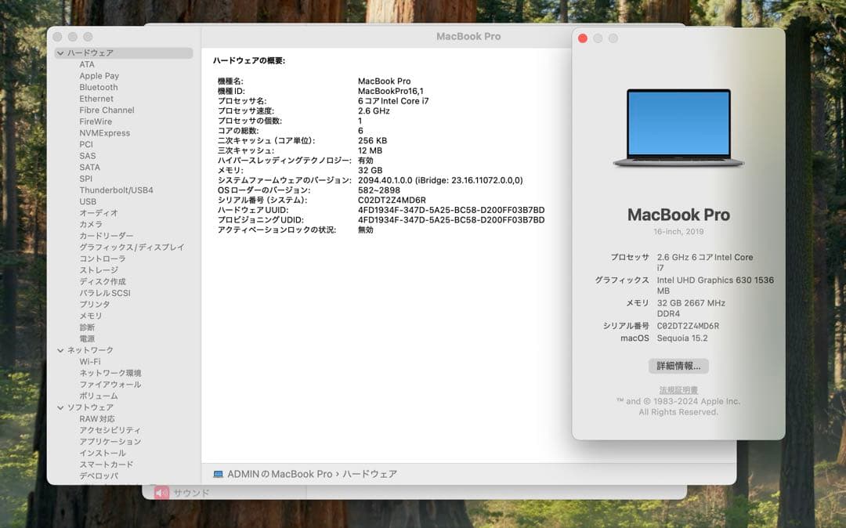The image size is (846, 528).
Task: Click the serial number C02DT2Z4MD6R in report
Action: [392, 200]
